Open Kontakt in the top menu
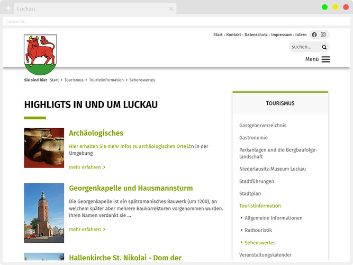Viewport: 353px width, 265px height. tap(233, 34)
